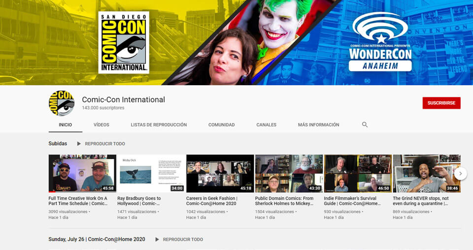
Task: Click title The Grind NEVER stops
Action: coord(420,201)
